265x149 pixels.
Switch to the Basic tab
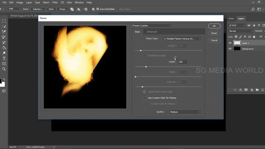point(137,32)
